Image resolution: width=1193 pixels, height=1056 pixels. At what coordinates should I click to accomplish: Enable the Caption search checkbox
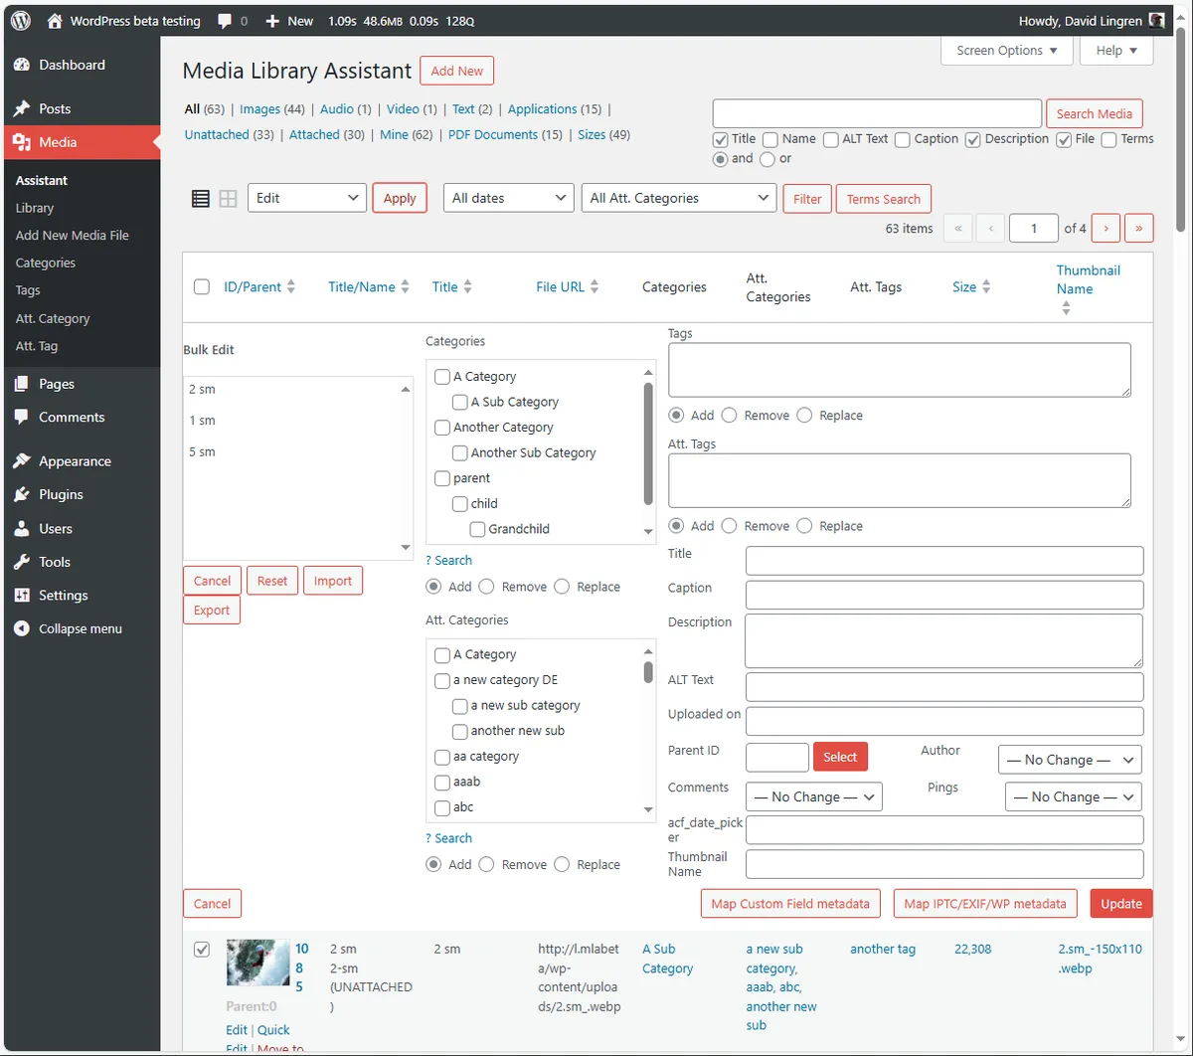click(903, 139)
